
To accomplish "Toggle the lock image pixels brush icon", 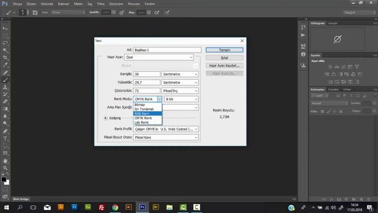I will [x=328, y=111].
